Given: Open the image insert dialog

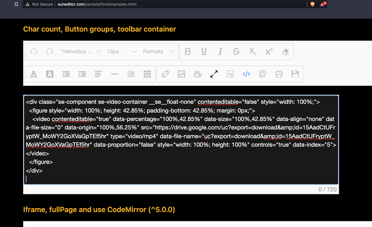Looking at the screenshot, I should (x=181, y=74).
